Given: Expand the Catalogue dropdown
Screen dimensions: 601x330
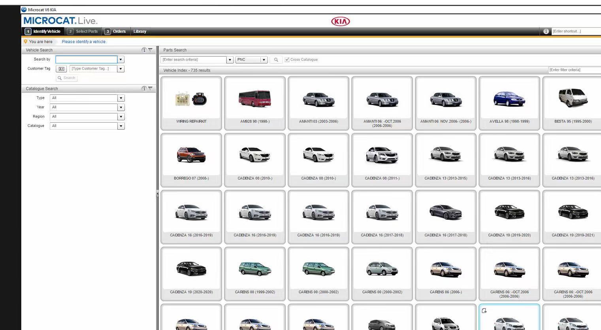Looking at the screenshot, I should (121, 126).
